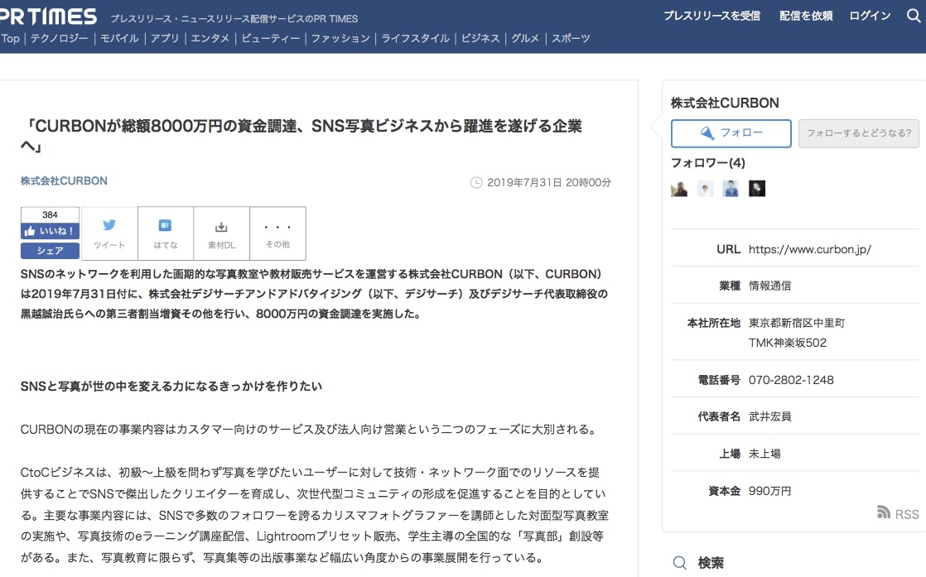Click the いいね！ thumbs-up button

click(x=51, y=231)
